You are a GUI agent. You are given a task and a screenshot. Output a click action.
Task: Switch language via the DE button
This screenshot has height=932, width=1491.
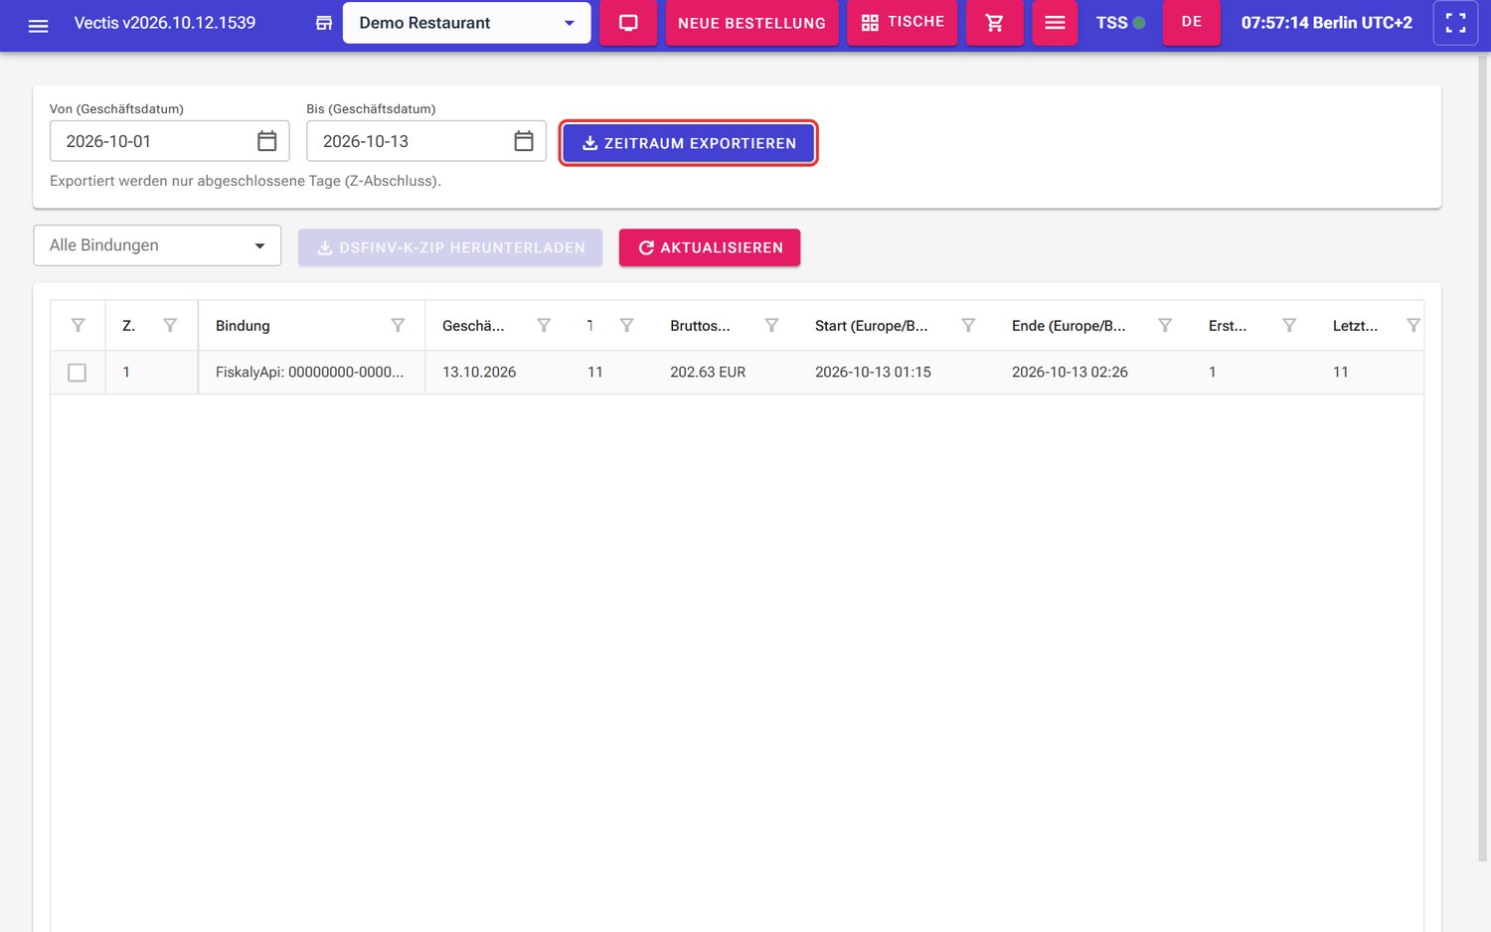point(1192,23)
